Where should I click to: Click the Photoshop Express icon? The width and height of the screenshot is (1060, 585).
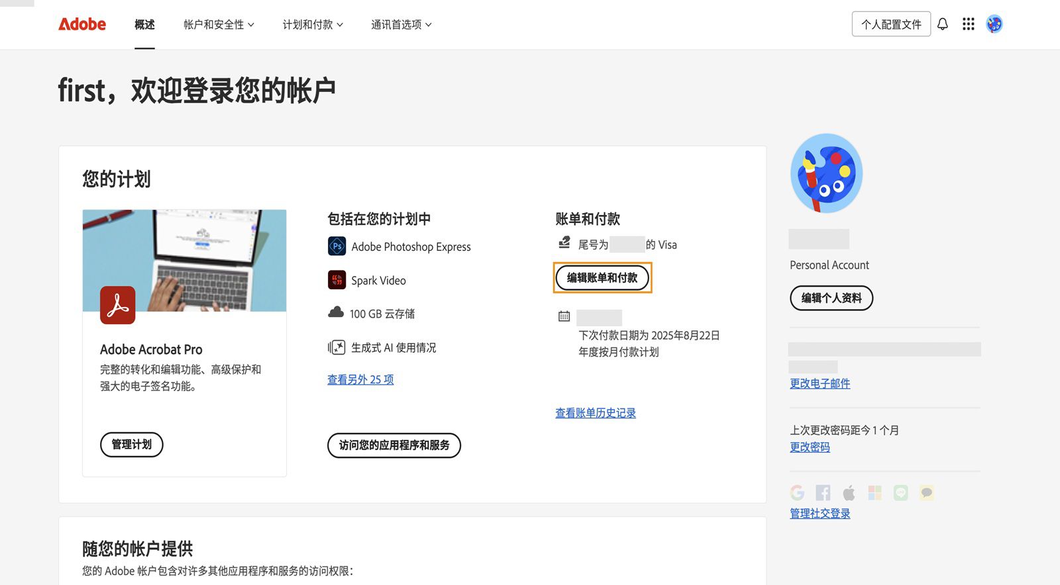pos(337,246)
